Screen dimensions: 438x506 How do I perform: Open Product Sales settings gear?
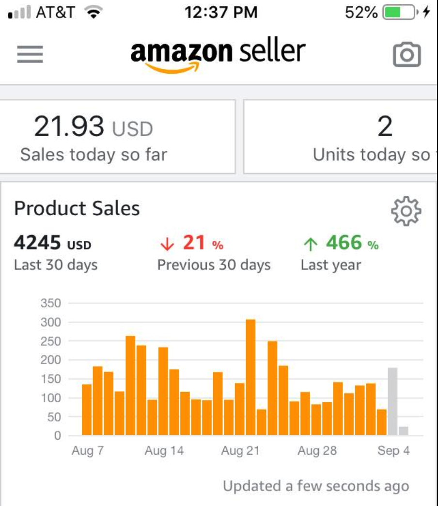pyautogui.click(x=406, y=211)
